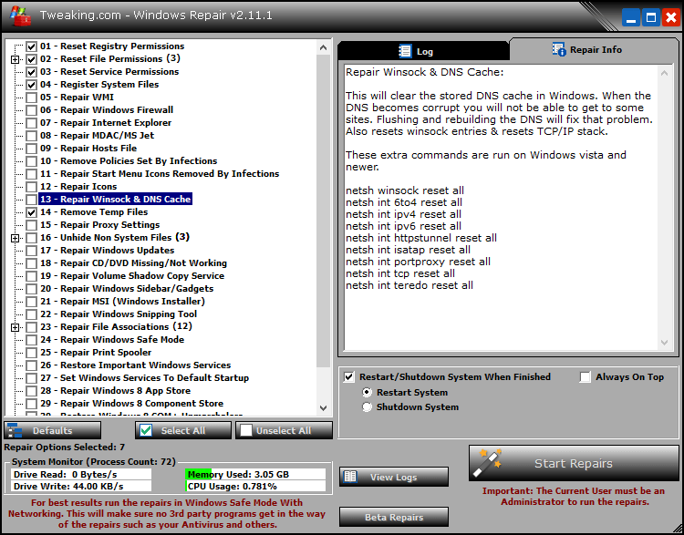This screenshot has height=535, width=684.
Task: Select 06 - Repair Windows Firewall row
Action: [x=107, y=110]
